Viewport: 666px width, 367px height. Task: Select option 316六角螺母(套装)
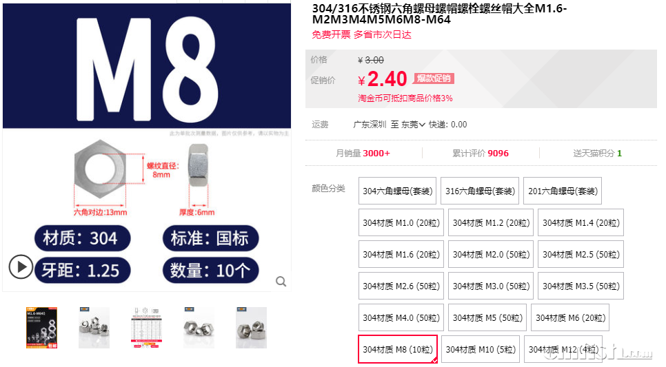coord(480,191)
